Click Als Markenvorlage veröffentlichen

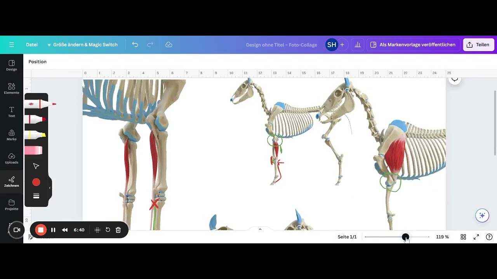[414, 45]
